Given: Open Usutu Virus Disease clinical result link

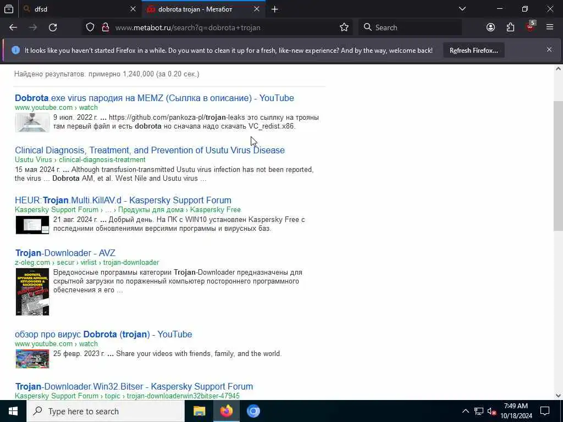Looking at the screenshot, I should [150, 150].
